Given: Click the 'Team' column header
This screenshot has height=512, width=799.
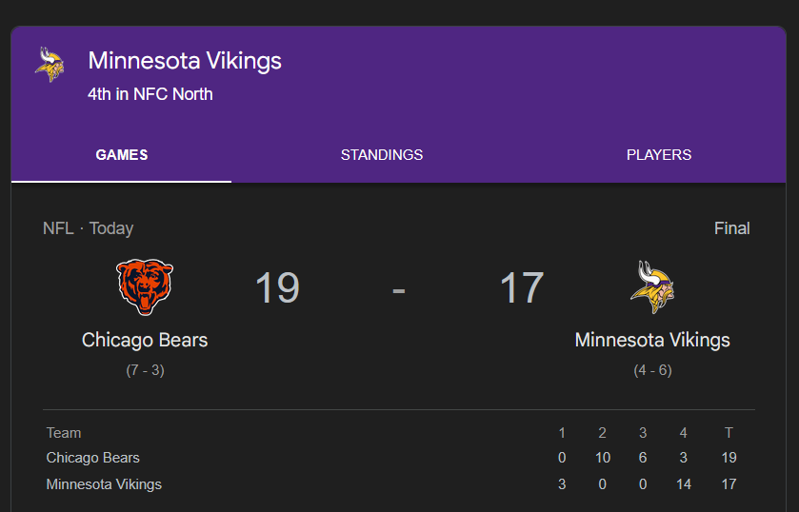Looking at the screenshot, I should coord(64,433).
